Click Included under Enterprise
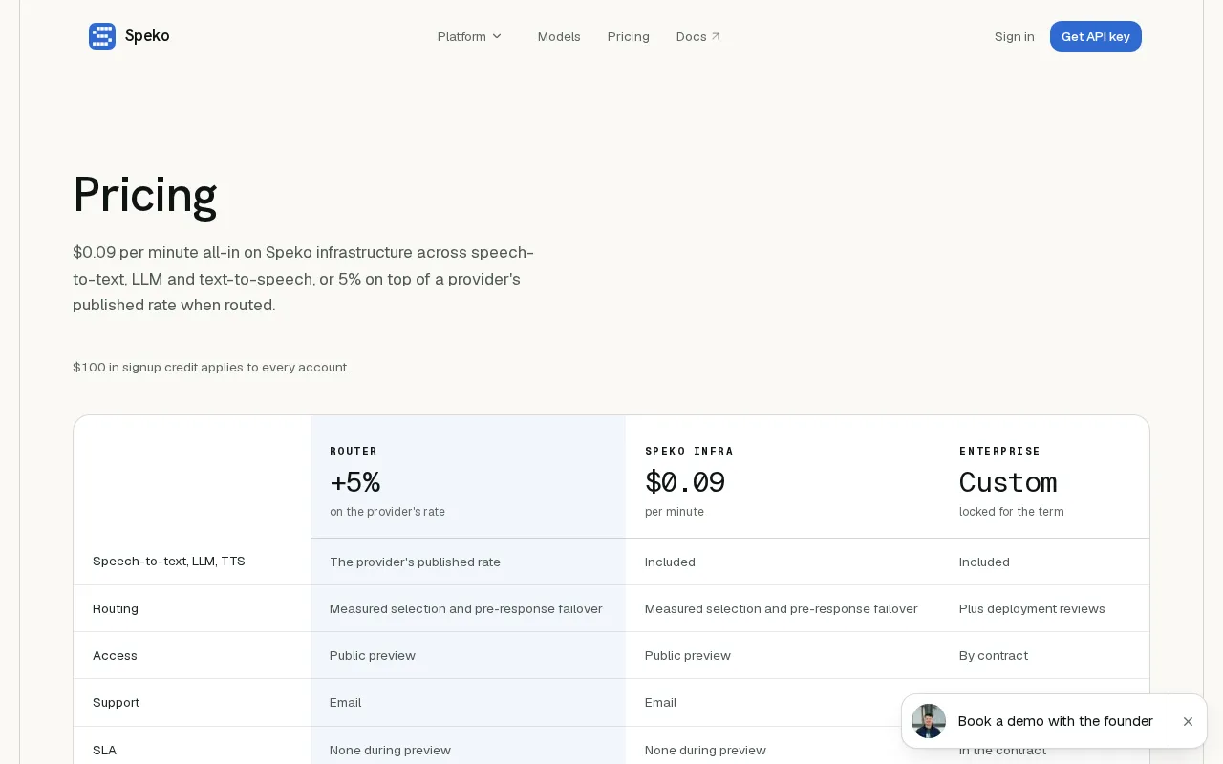This screenshot has width=1223, height=764. [984, 562]
